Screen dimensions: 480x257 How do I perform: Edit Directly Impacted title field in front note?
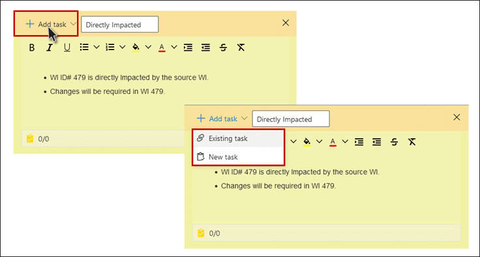290,119
